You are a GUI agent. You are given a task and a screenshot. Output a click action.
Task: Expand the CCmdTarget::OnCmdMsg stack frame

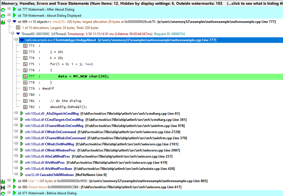16,119
